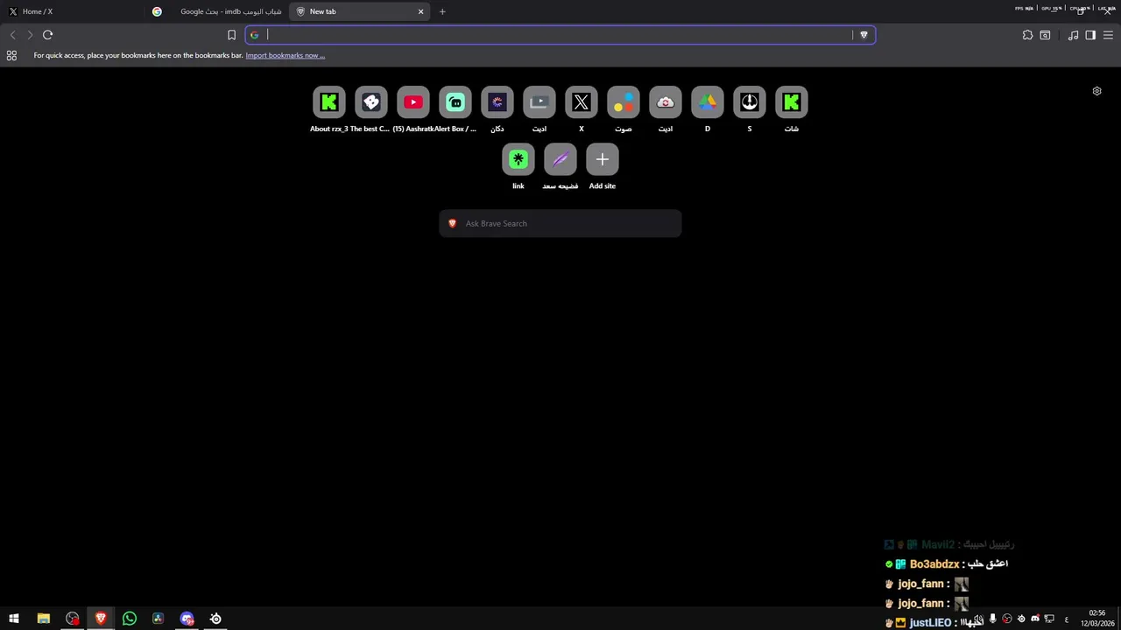Open the search engine Google icon in address bar
Screen dimensions: 1121x630
(254, 35)
